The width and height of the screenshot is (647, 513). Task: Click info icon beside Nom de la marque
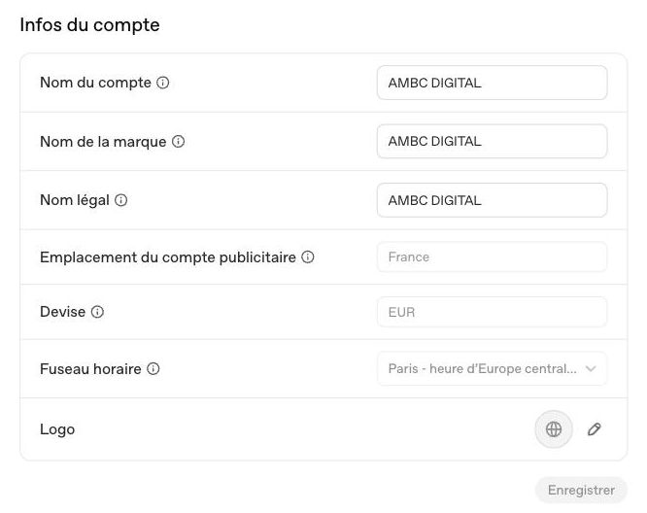(x=178, y=142)
